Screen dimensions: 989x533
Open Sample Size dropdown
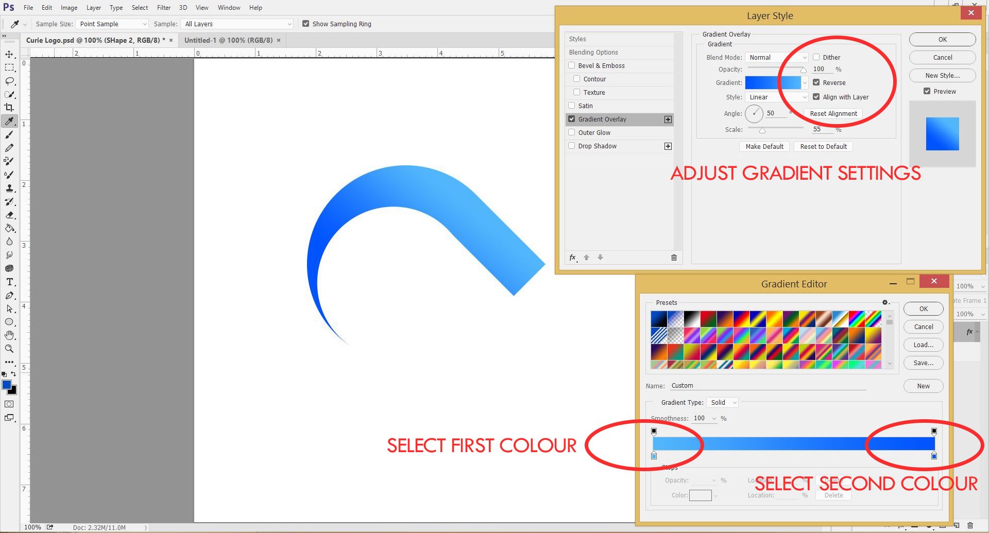[112, 24]
